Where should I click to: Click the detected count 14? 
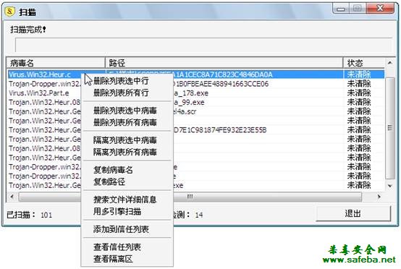pyautogui.click(x=199, y=215)
